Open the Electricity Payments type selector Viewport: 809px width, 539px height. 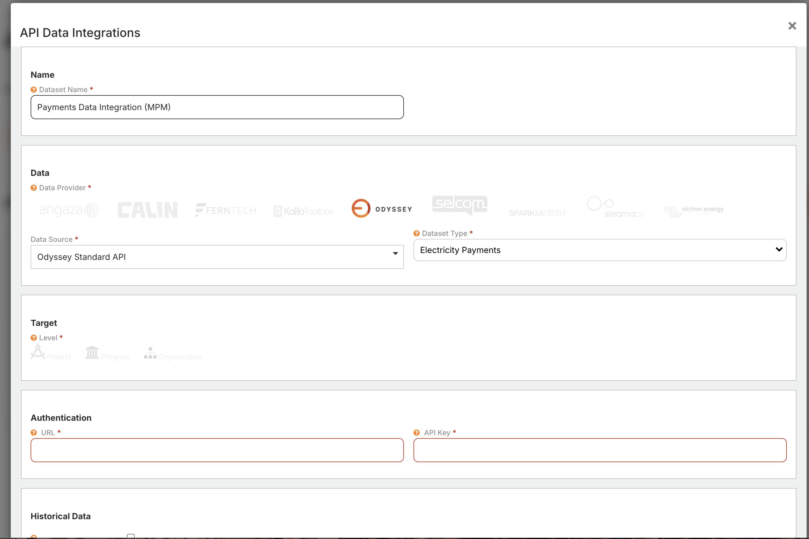click(x=599, y=250)
